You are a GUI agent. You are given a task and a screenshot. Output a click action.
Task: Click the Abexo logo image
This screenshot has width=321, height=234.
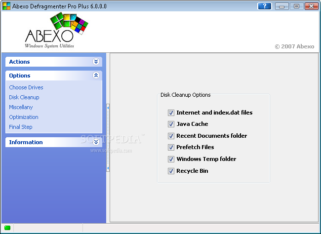point(56,30)
